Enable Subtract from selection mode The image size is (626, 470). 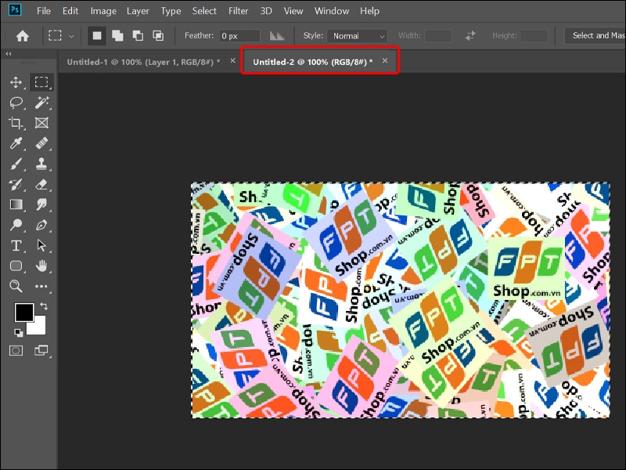pos(139,35)
